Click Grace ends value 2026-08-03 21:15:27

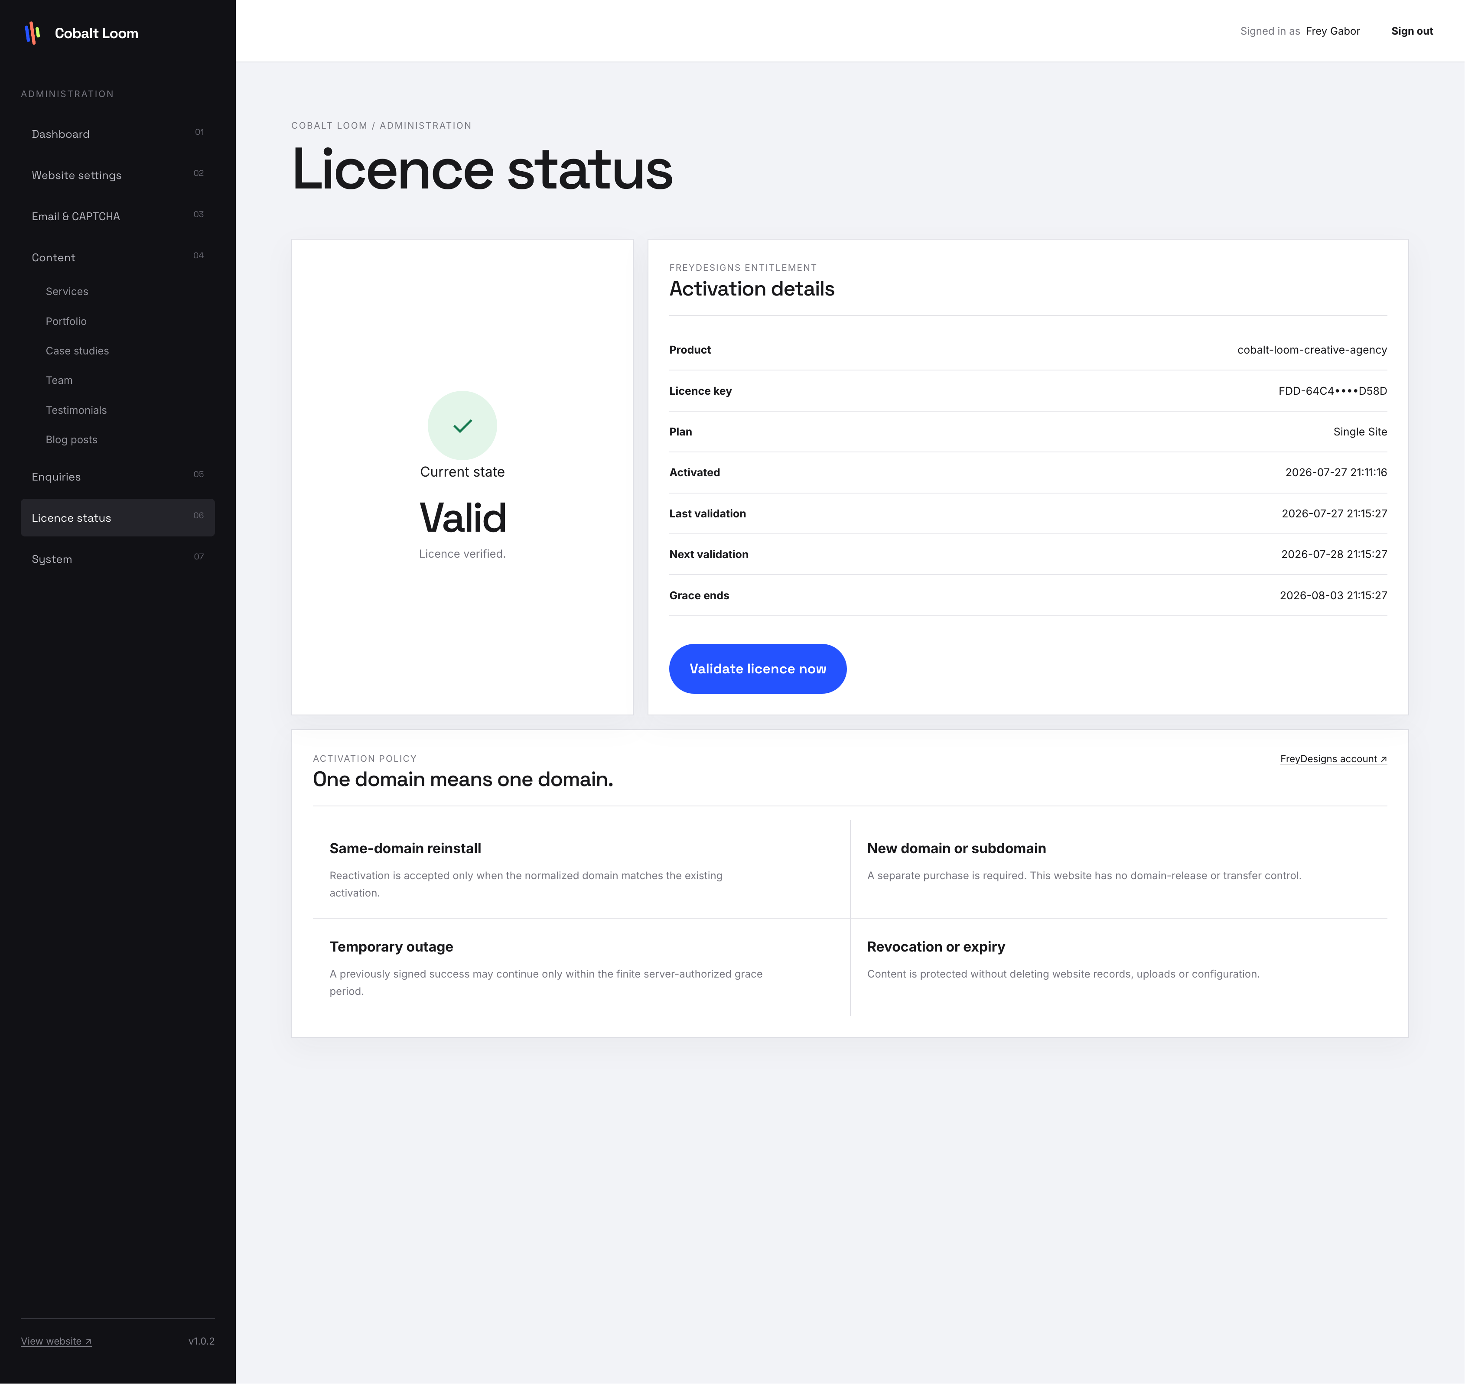click(x=1333, y=595)
